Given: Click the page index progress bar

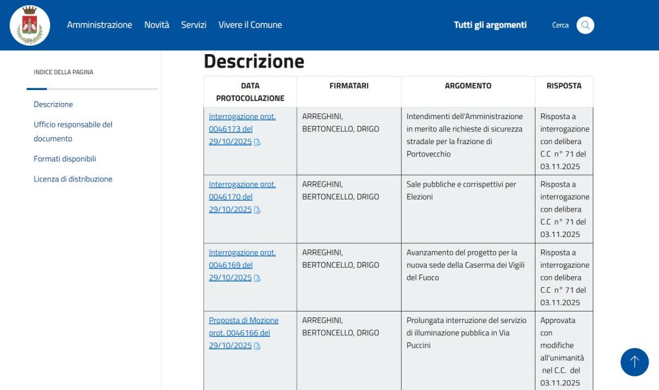Looking at the screenshot, I should tap(92, 89).
